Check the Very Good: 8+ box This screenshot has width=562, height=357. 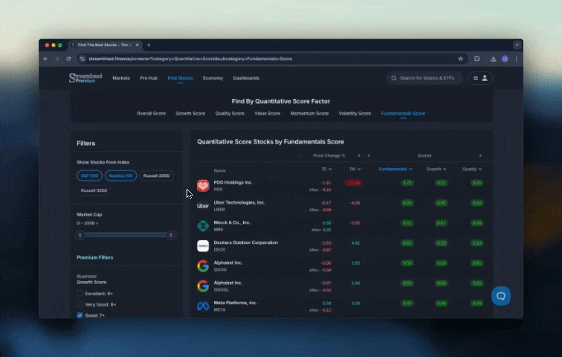point(80,304)
